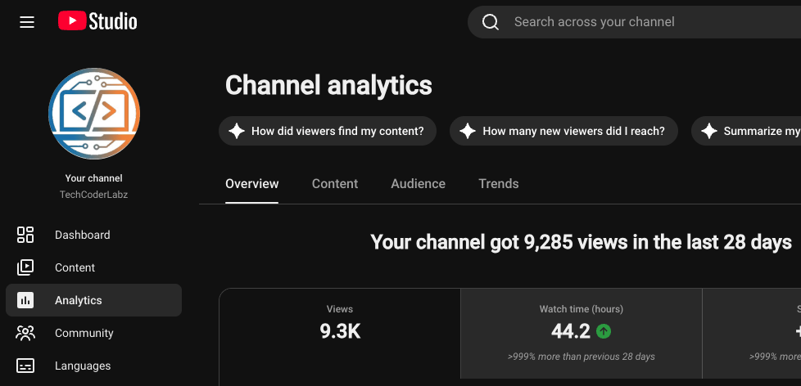Click sparkle icon on "How many new viewers" chip

pos(468,131)
